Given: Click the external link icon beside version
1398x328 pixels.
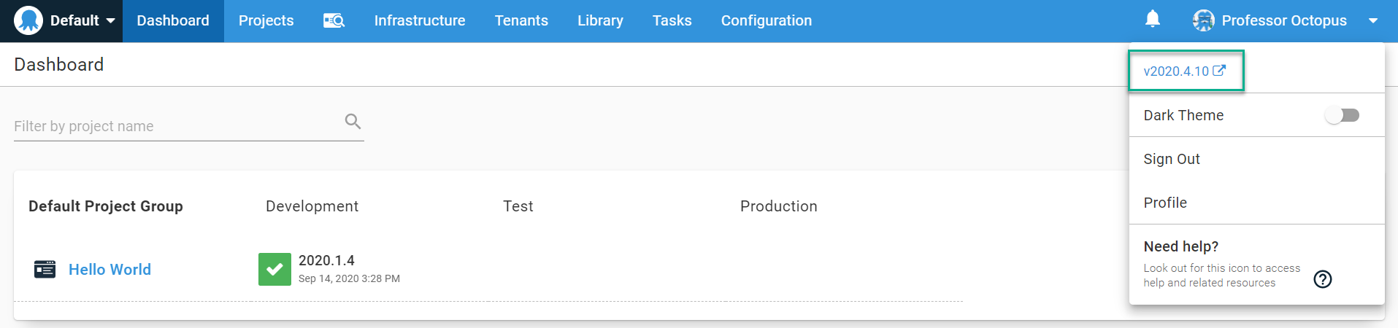Looking at the screenshot, I should tap(1219, 71).
